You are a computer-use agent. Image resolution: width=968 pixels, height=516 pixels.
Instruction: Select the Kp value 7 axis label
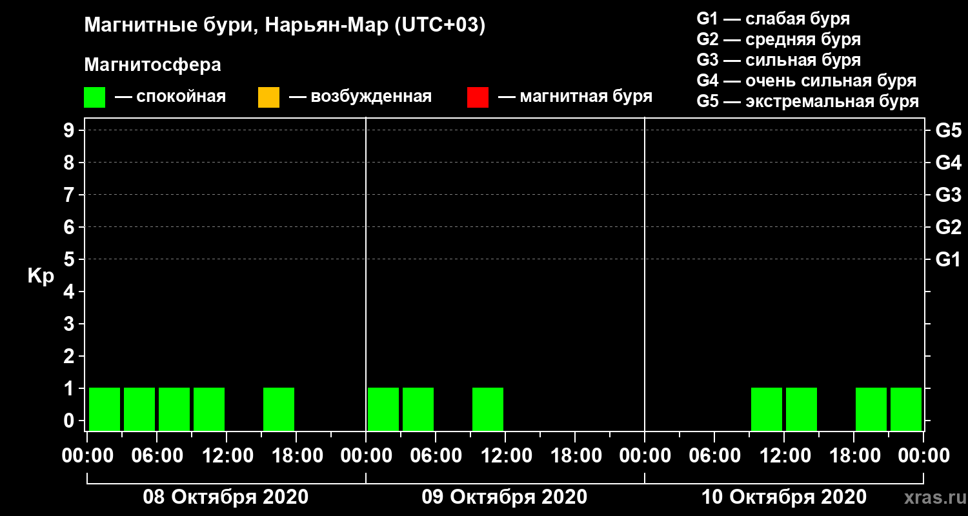pos(70,195)
